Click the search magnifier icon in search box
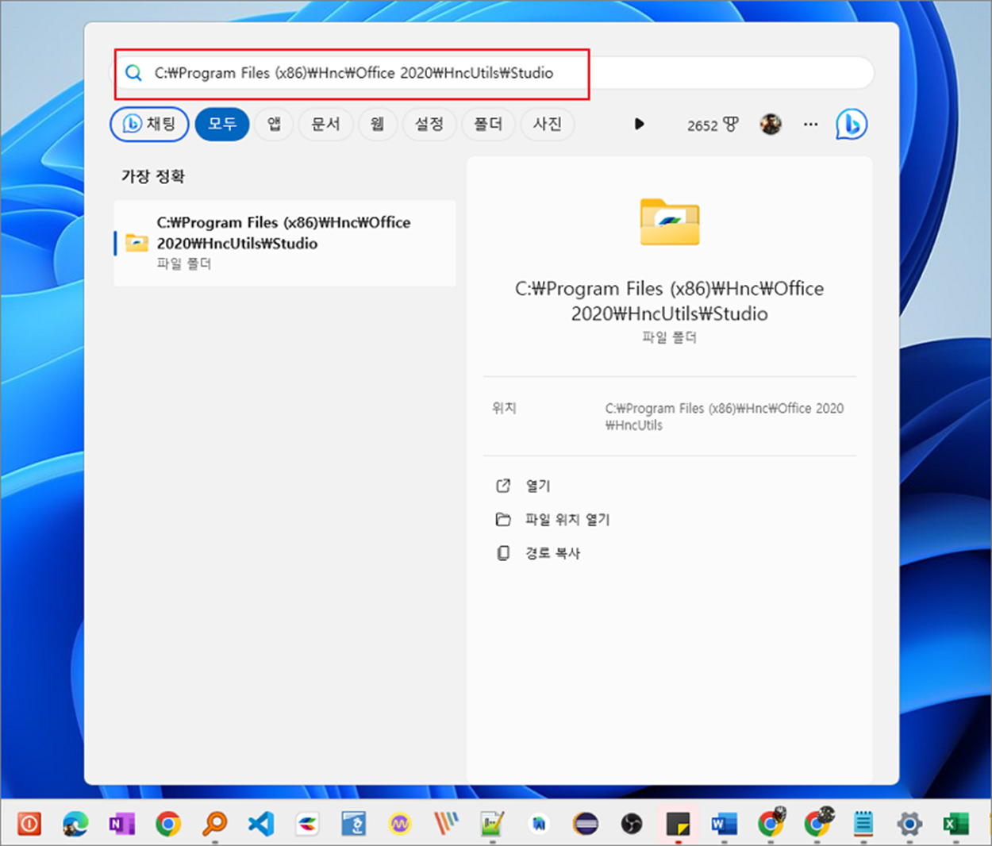 tap(133, 73)
